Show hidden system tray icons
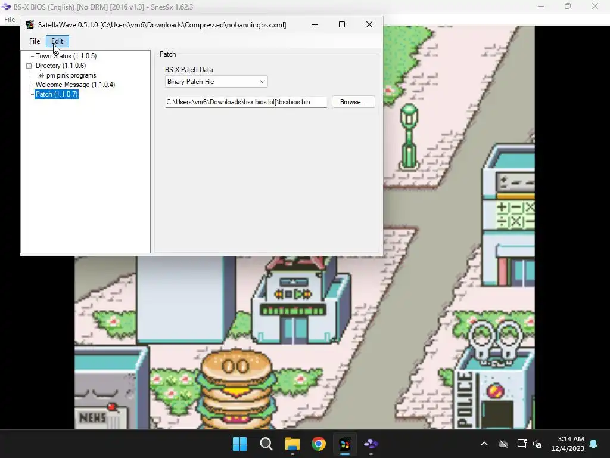610x458 pixels. tap(484, 444)
